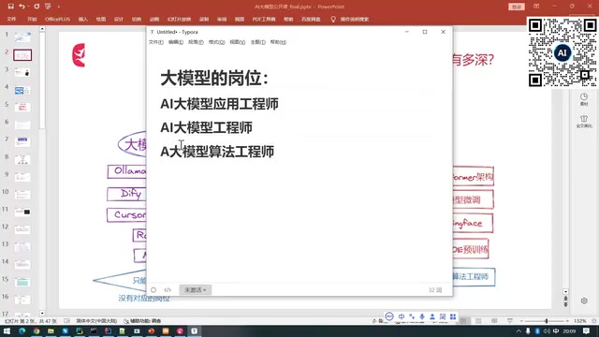This screenshot has height=337, width=599.
Task: Switch to Slide Sorter view
Action: point(478,321)
